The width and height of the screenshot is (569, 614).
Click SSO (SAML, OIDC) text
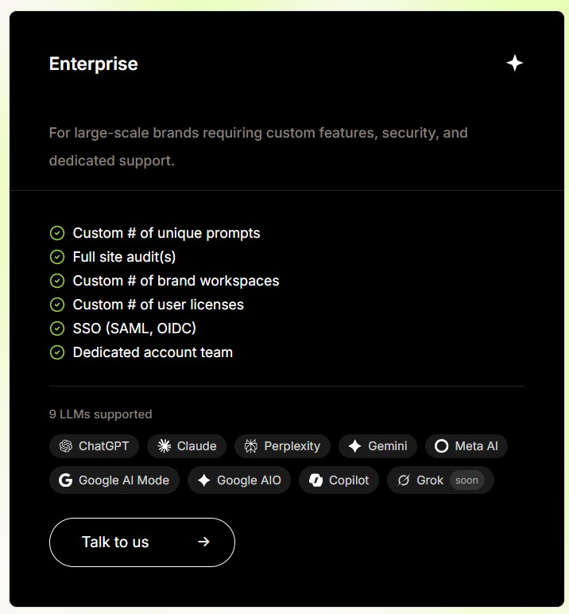[134, 328]
